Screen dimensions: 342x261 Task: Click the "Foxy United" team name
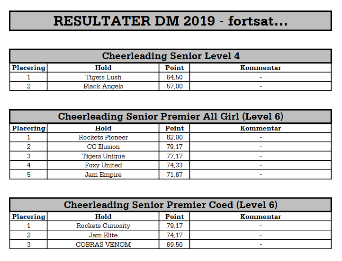click(x=103, y=165)
